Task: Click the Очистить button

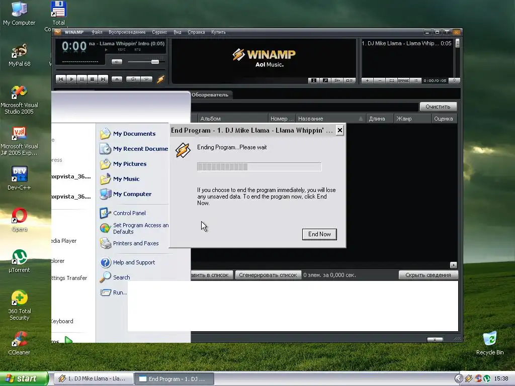Action: click(x=438, y=107)
